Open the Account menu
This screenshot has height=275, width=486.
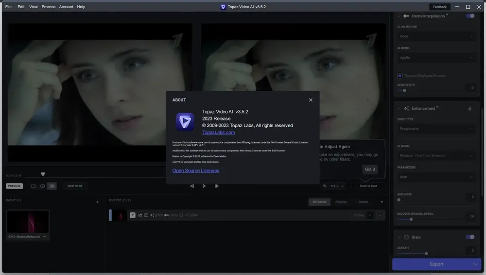click(66, 7)
